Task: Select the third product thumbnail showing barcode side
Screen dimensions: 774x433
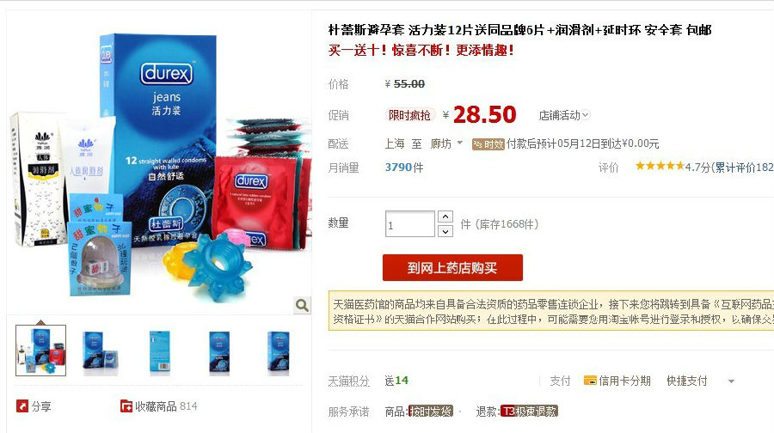Action: pos(159,351)
